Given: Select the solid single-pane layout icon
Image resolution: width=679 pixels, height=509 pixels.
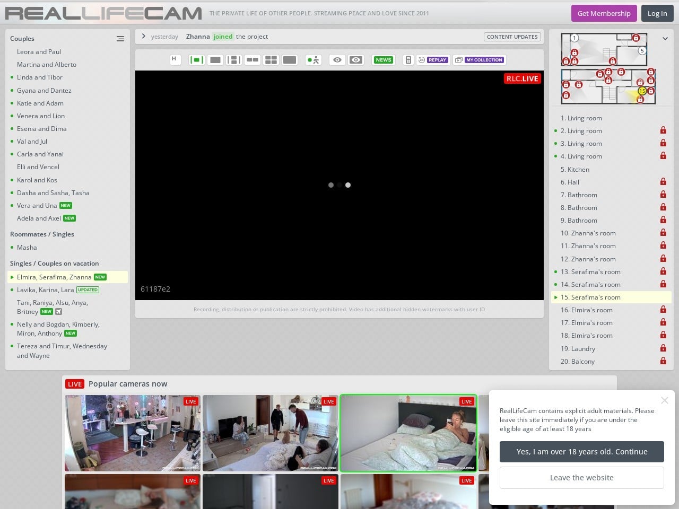Looking at the screenshot, I should click(215, 60).
